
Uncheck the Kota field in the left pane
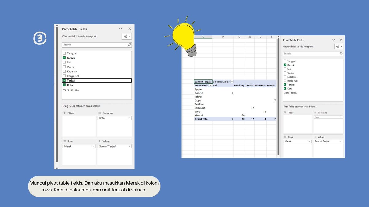(64, 85)
